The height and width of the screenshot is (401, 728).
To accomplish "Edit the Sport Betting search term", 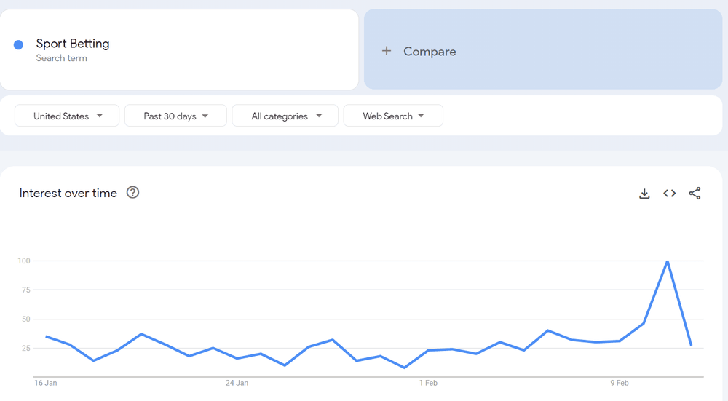I will [73, 44].
